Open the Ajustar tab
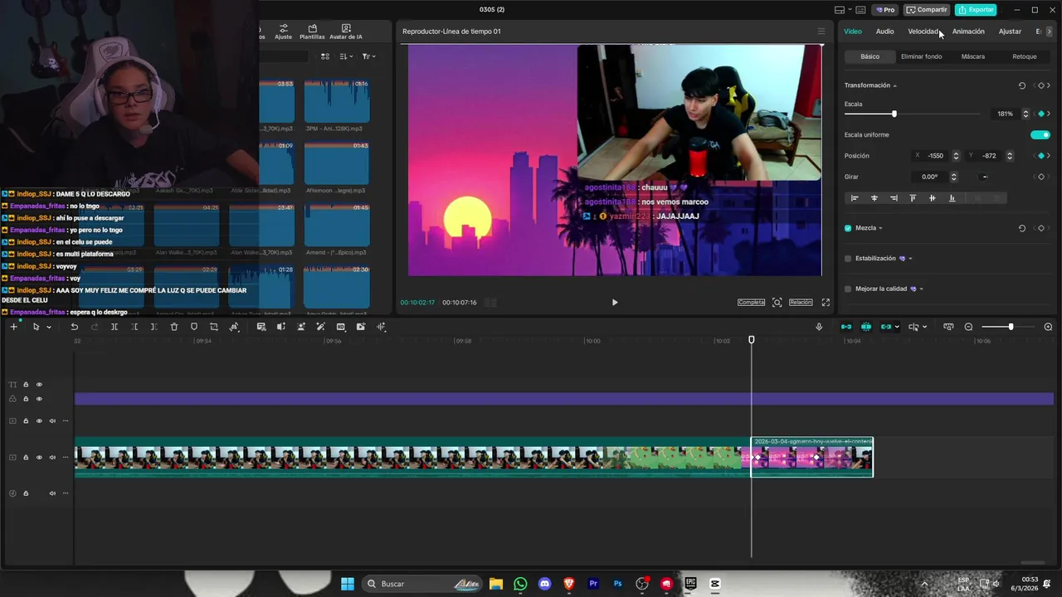Screen dimensions: 1062x597 [x=1010, y=32]
